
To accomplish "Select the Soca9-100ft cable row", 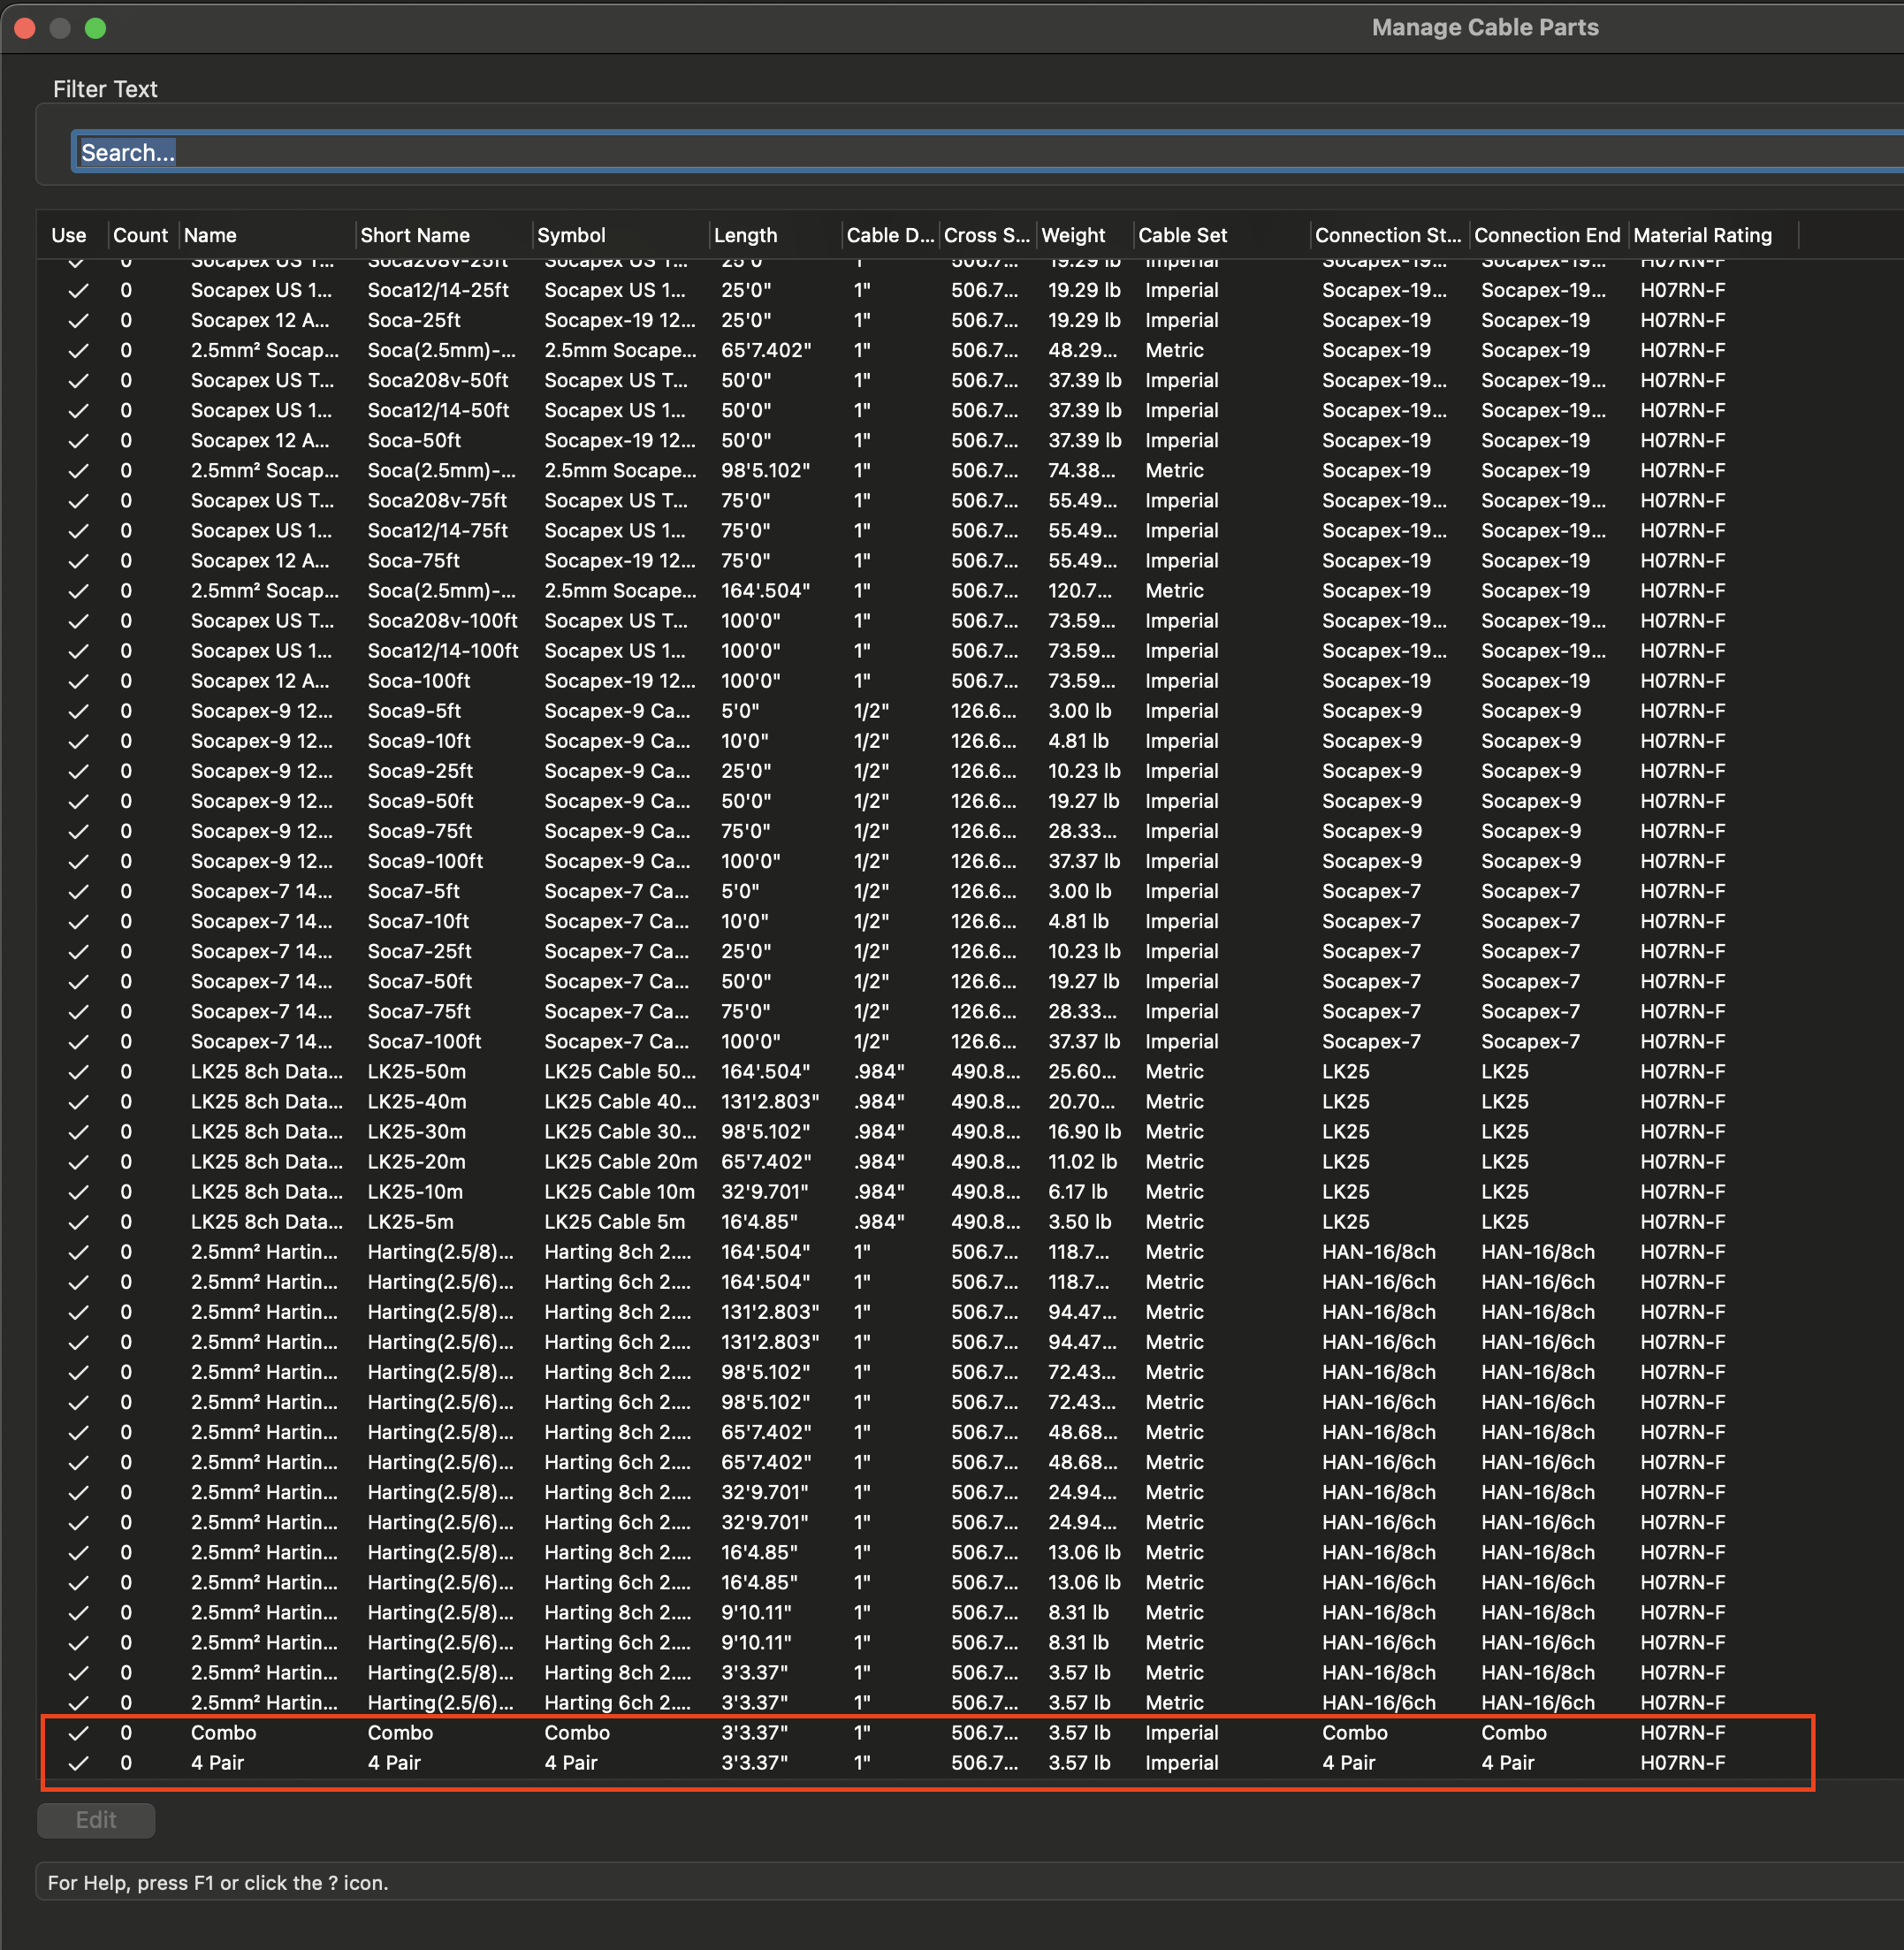I will point(425,861).
